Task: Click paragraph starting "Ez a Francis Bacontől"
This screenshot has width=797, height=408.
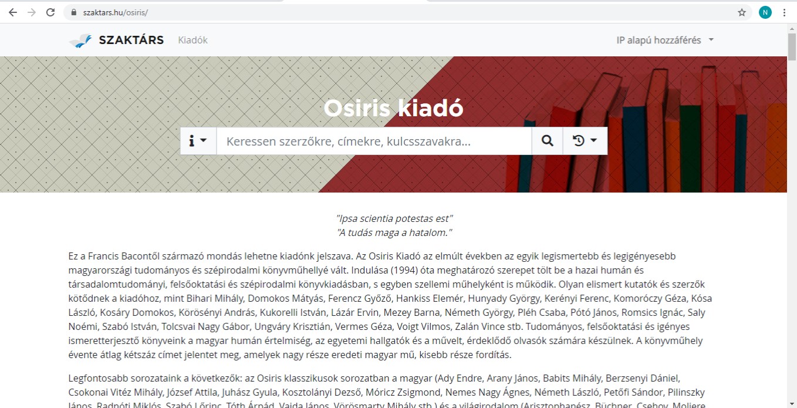Action: tap(390, 305)
